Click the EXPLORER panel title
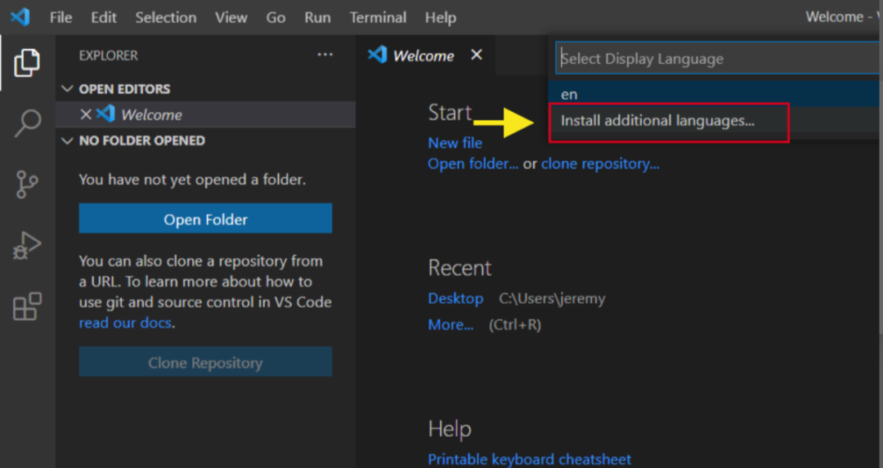 (x=108, y=55)
